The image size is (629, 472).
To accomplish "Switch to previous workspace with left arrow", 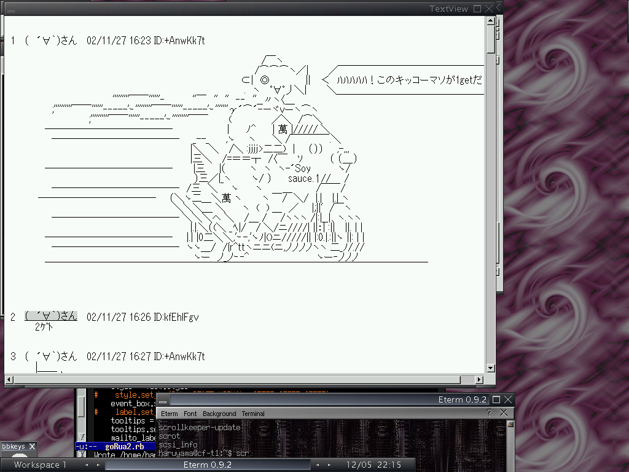I will (x=87, y=465).
